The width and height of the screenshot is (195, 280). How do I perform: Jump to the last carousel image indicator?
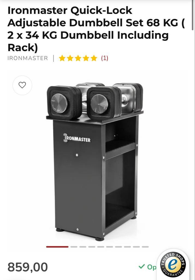[145, 247]
